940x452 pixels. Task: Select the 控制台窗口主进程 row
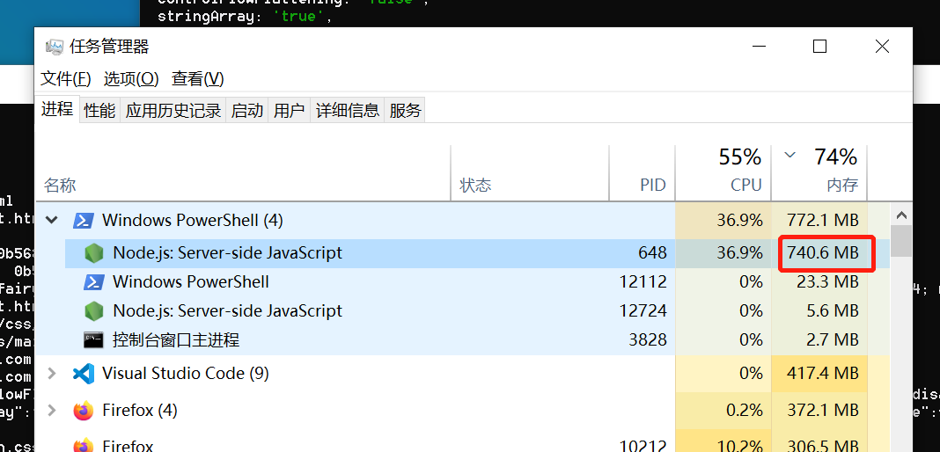(x=463, y=340)
